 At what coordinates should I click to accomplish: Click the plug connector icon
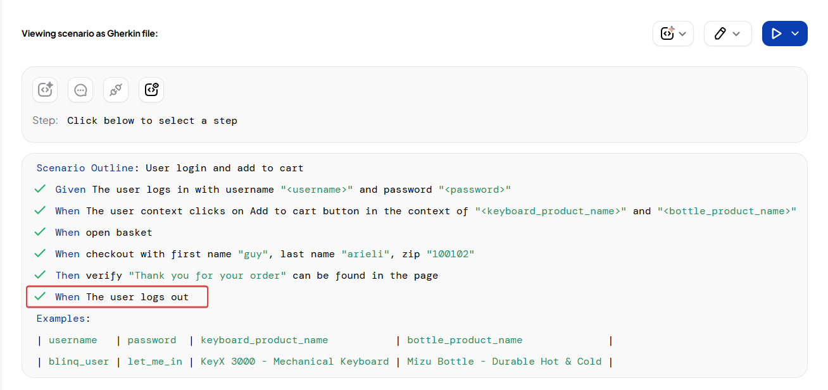coord(116,90)
